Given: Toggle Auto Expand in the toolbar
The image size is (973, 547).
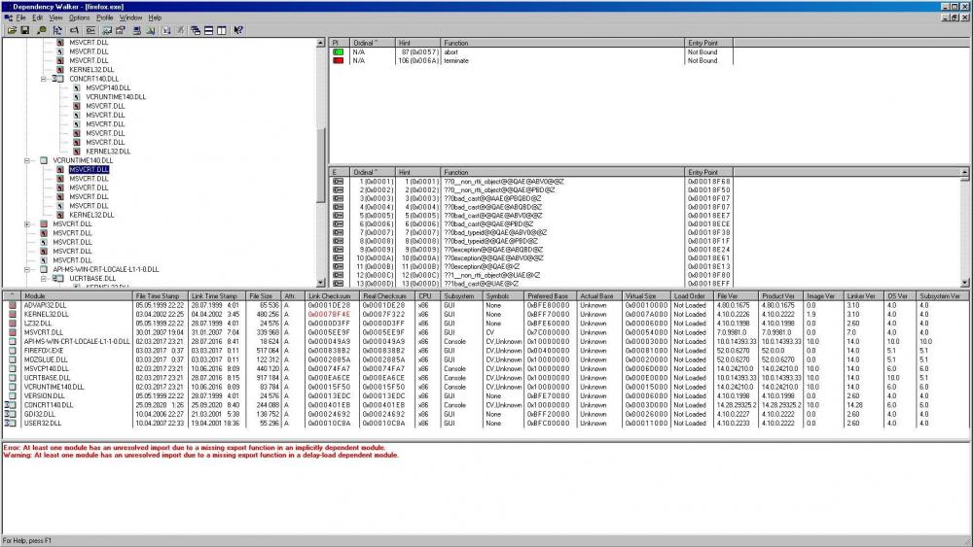Looking at the screenshot, I should pos(57,30).
